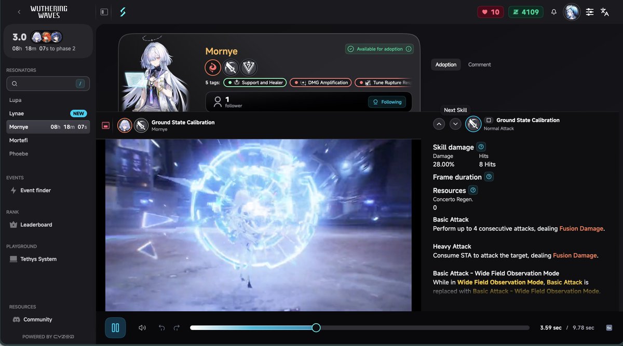Focus the resonators search field
The height and width of the screenshot is (346, 623).
(x=48, y=84)
